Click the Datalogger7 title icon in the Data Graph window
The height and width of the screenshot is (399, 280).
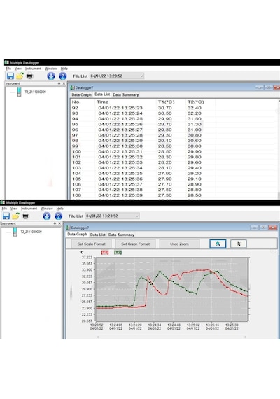[x=68, y=227]
